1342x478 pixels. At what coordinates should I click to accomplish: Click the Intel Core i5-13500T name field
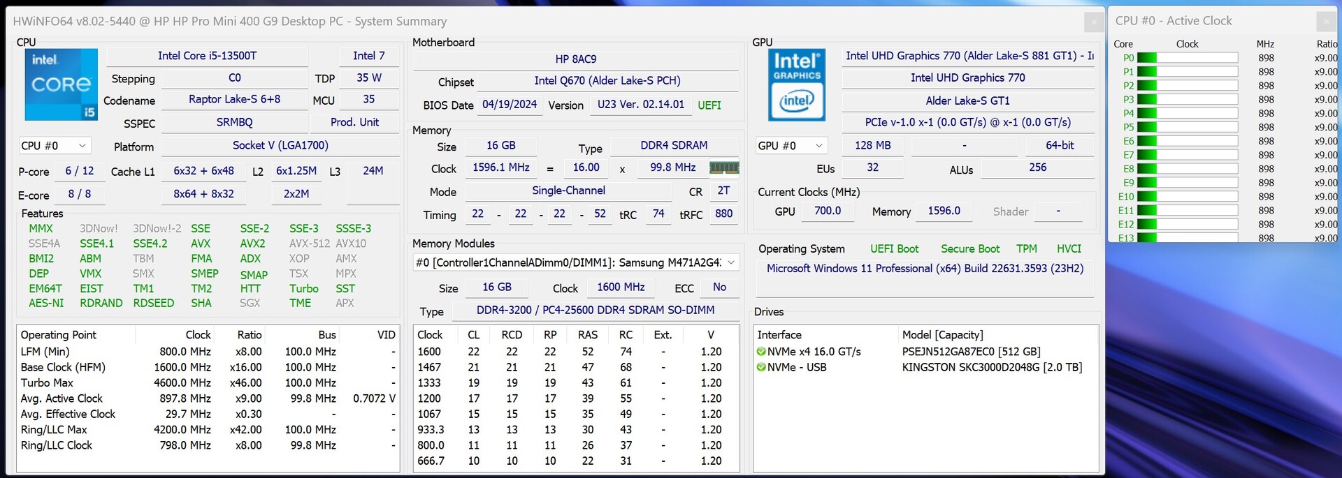click(207, 56)
